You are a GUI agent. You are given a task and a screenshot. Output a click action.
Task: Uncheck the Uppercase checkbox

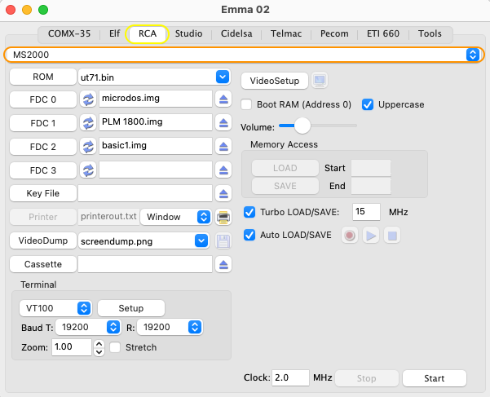[368, 104]
